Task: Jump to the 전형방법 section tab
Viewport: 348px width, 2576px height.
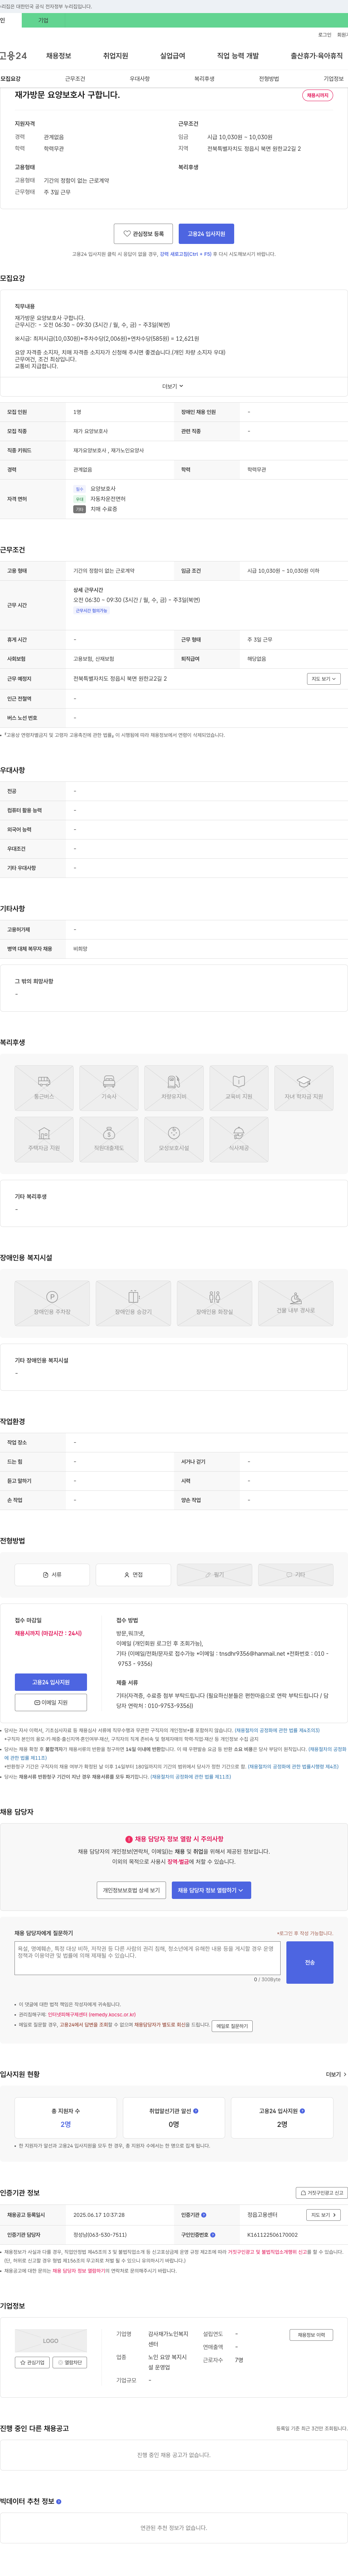Action: point(269,79)
